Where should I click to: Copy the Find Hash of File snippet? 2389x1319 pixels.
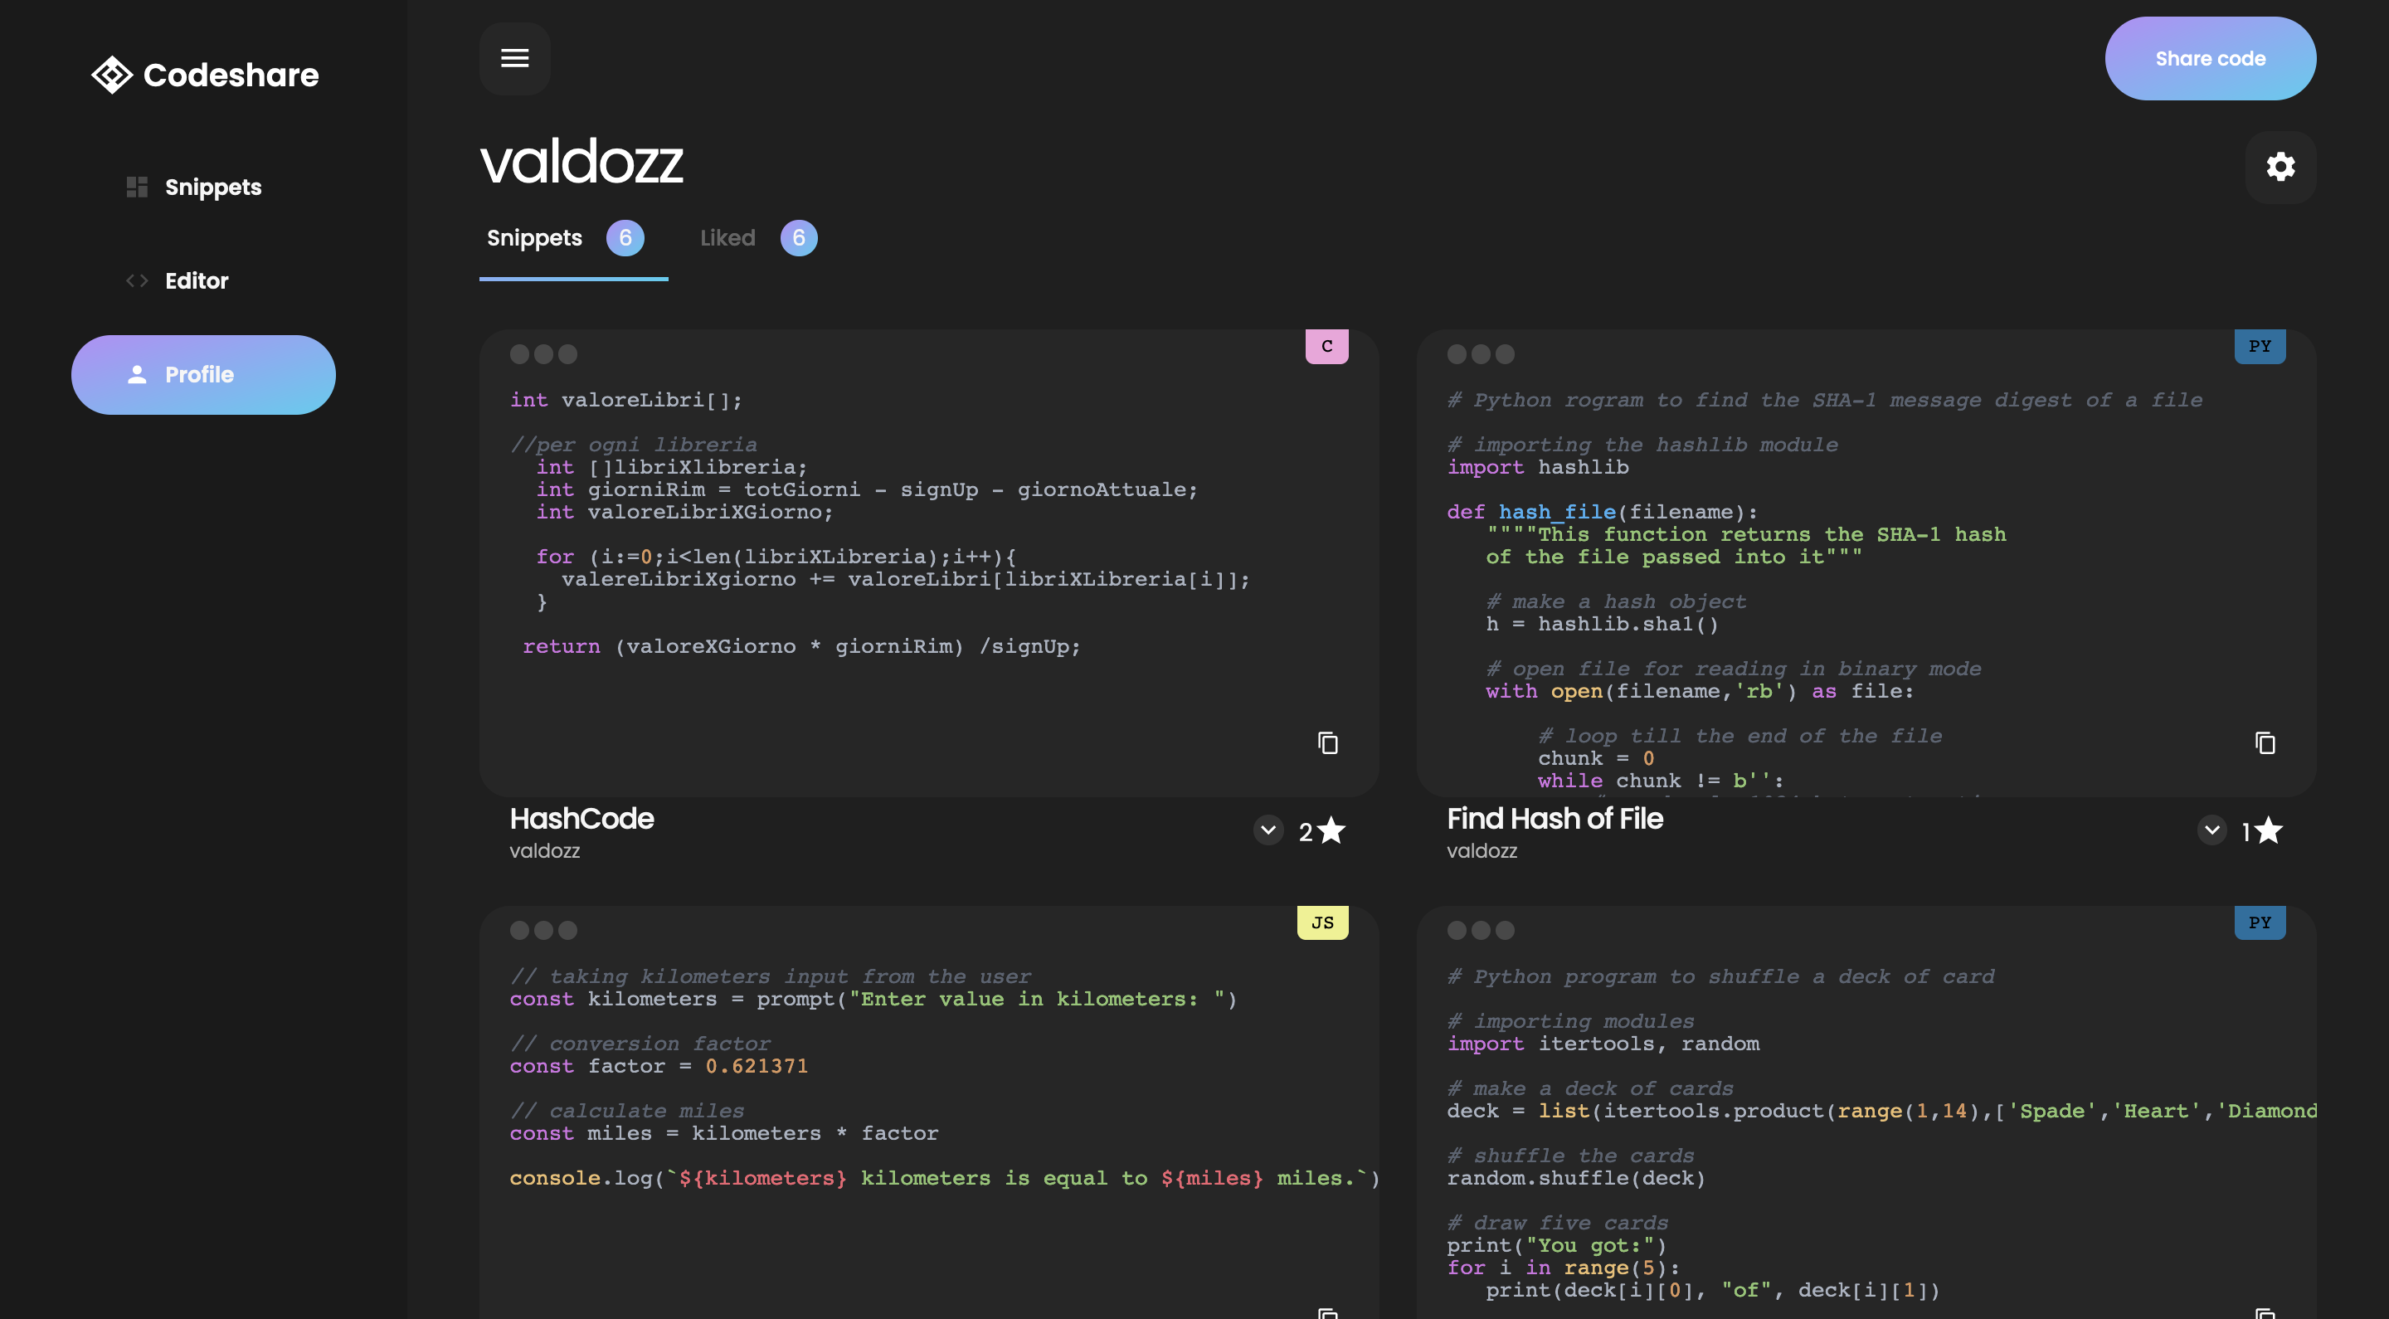(2265, 743)
